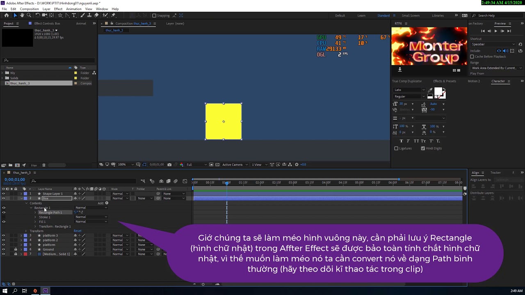Image resolution: width=525 pixels, height=295 pixels.
Task: Collapse the Contents group of Box
Action: point(26,203)
